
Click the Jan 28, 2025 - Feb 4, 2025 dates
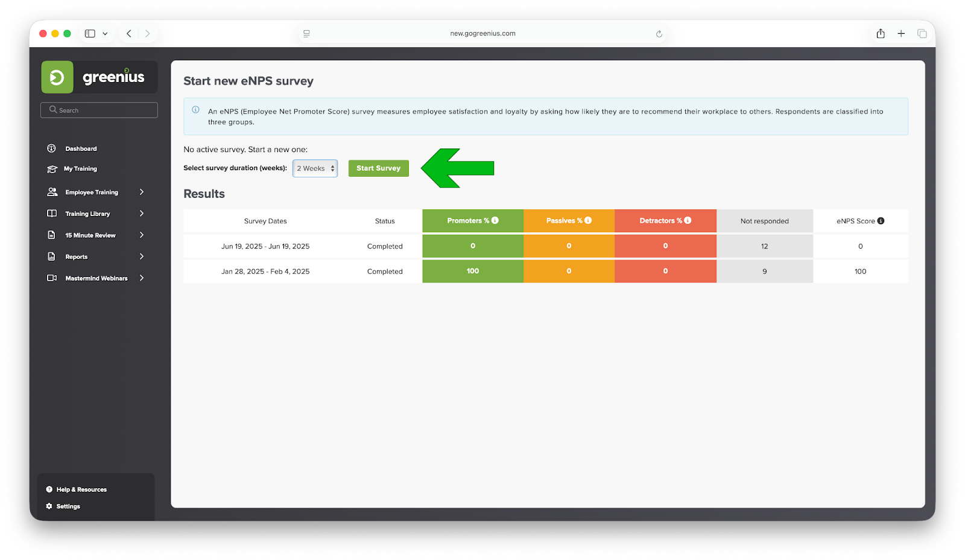[265, 272]
